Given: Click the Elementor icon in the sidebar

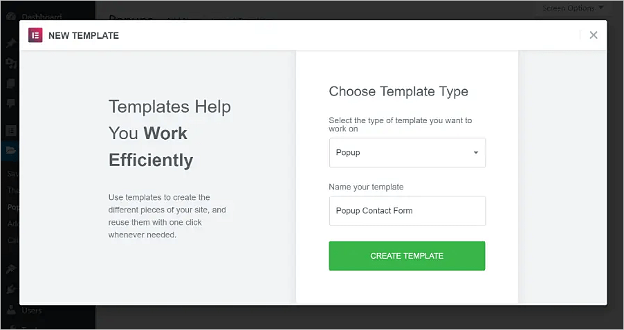Looking at the screenshot, I should click(11, 130).
